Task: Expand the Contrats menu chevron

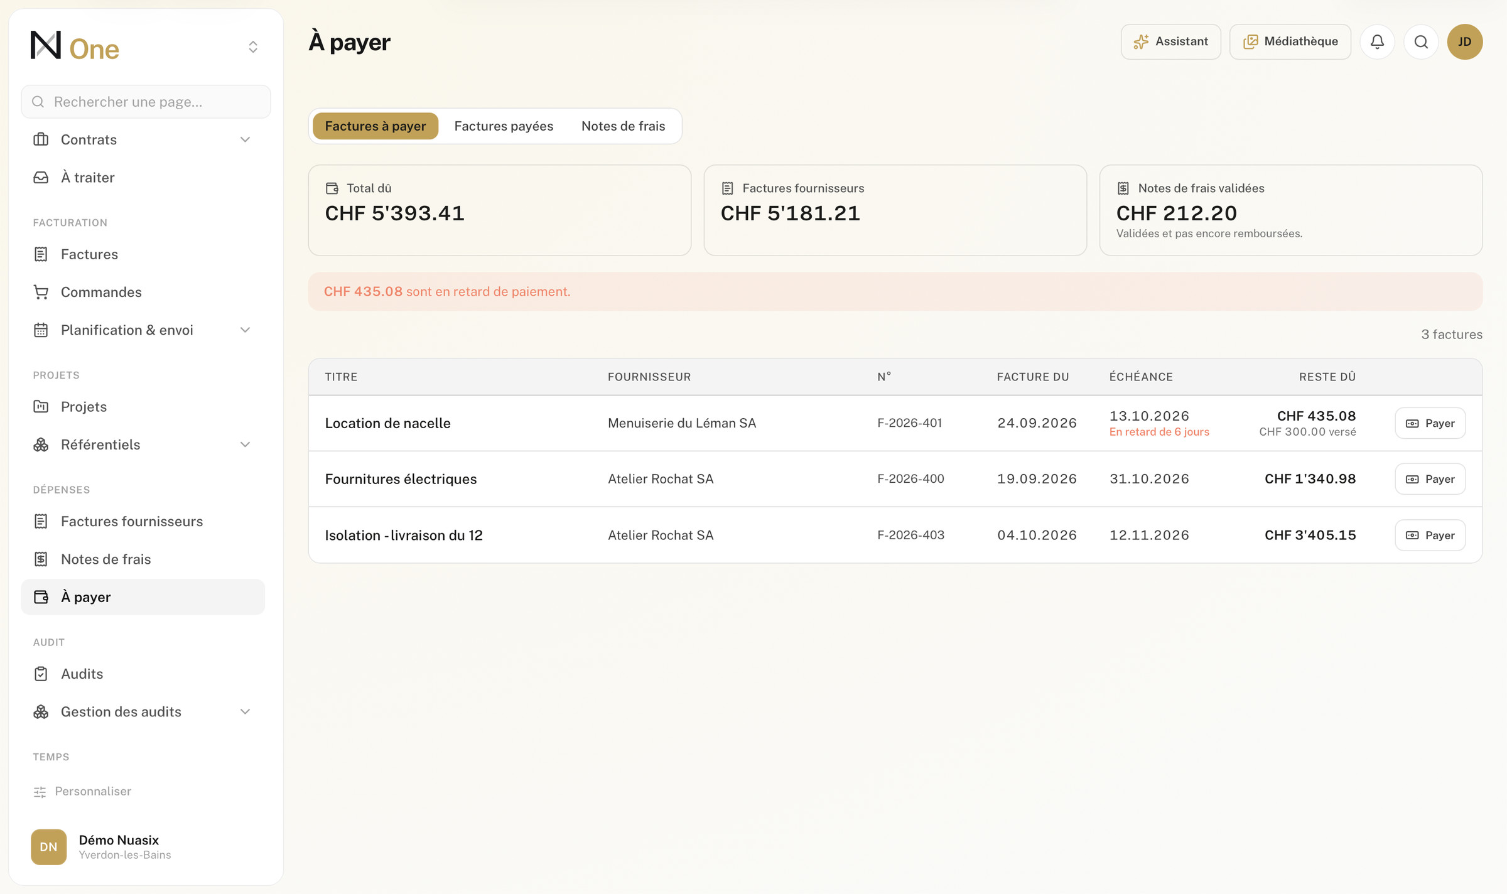Action: click(x=245, y=139)
